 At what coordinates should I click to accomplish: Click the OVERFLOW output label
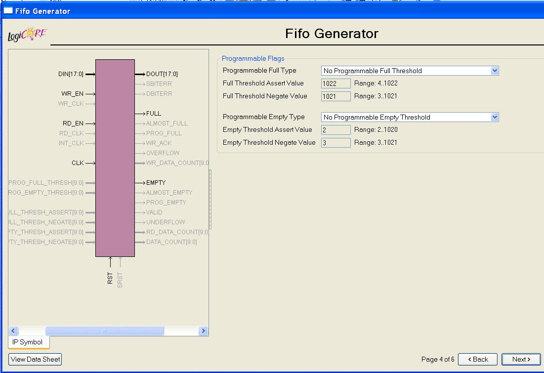(163, 153)
